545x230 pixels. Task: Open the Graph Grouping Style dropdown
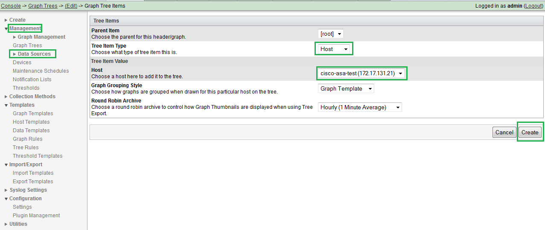point(346,88)
